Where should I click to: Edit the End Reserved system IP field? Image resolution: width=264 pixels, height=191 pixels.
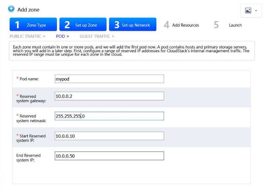[109, 156]
